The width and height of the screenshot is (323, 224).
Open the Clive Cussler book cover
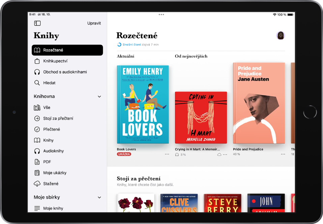[x=179, y=203]
